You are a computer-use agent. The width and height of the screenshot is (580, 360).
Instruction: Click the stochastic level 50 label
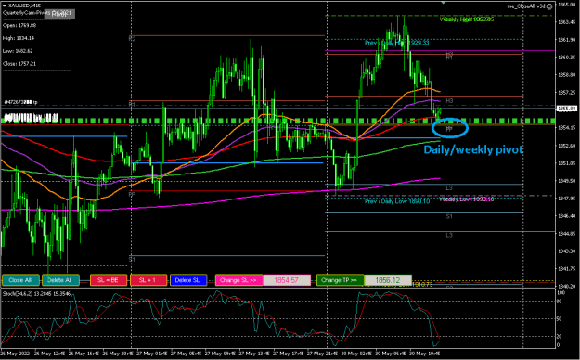tap(560, 318)
